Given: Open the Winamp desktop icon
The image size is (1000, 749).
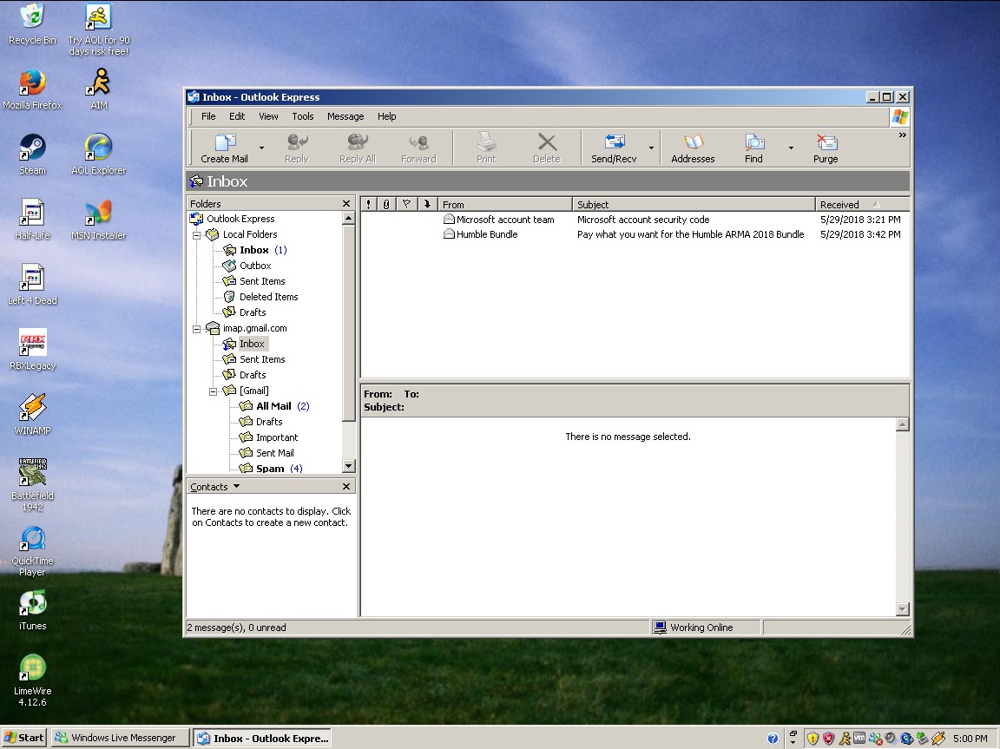Looking at the screenshot, I should (x=33, y=408).
